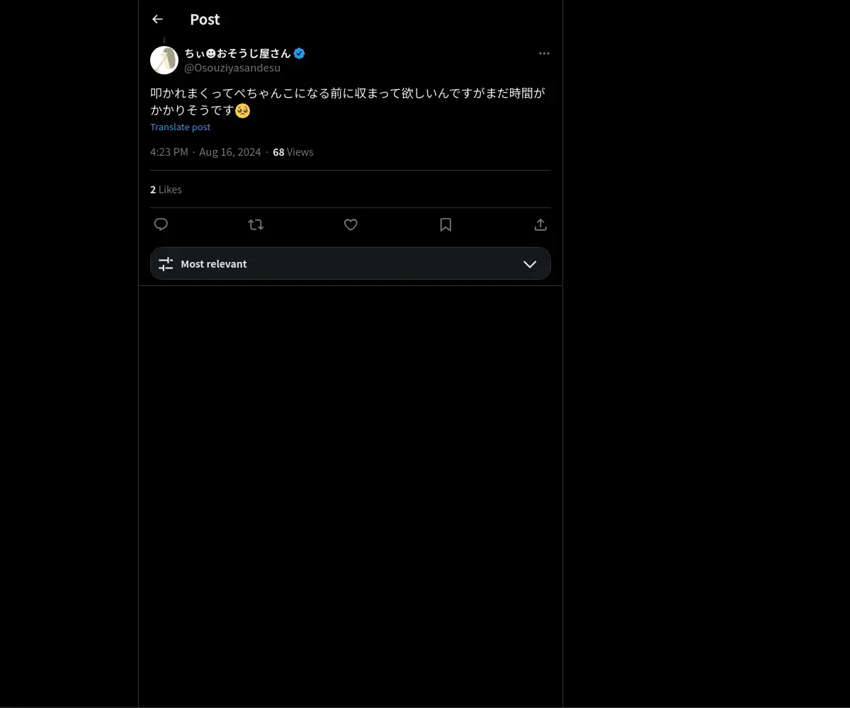Open the @Osouziyasandesu handle link
The width and height of the screenshot is (850, 708).
click(232, 68)
